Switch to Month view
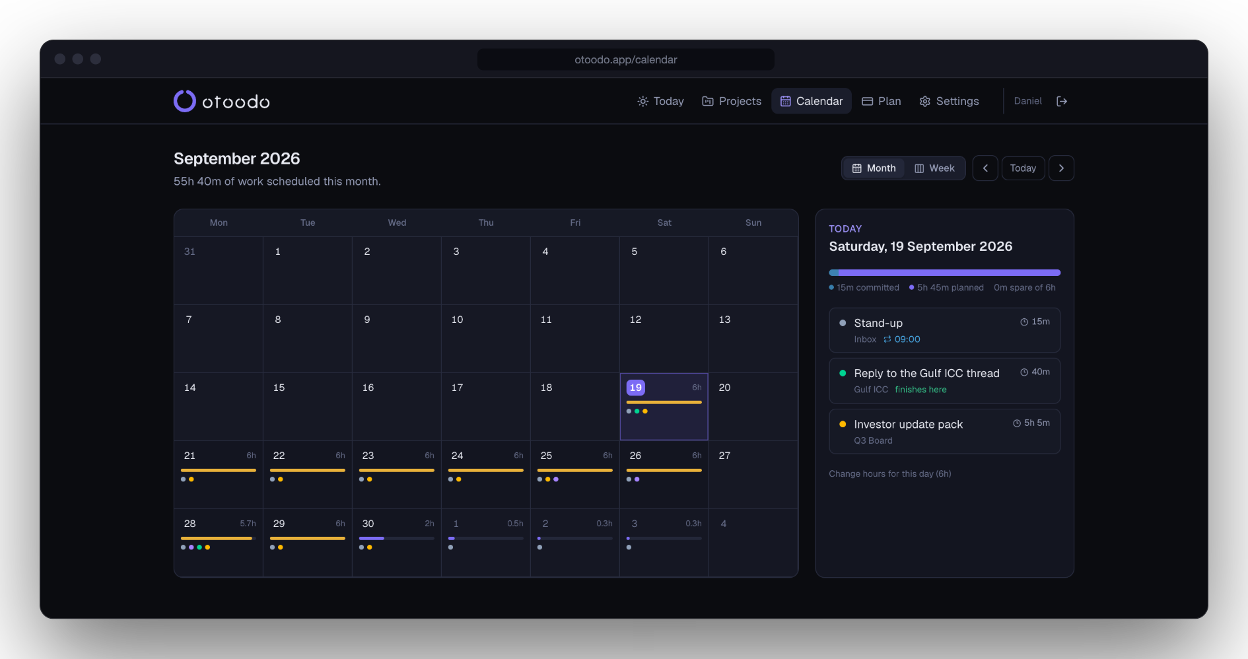1248x659 pixels. tap(874, 168)
